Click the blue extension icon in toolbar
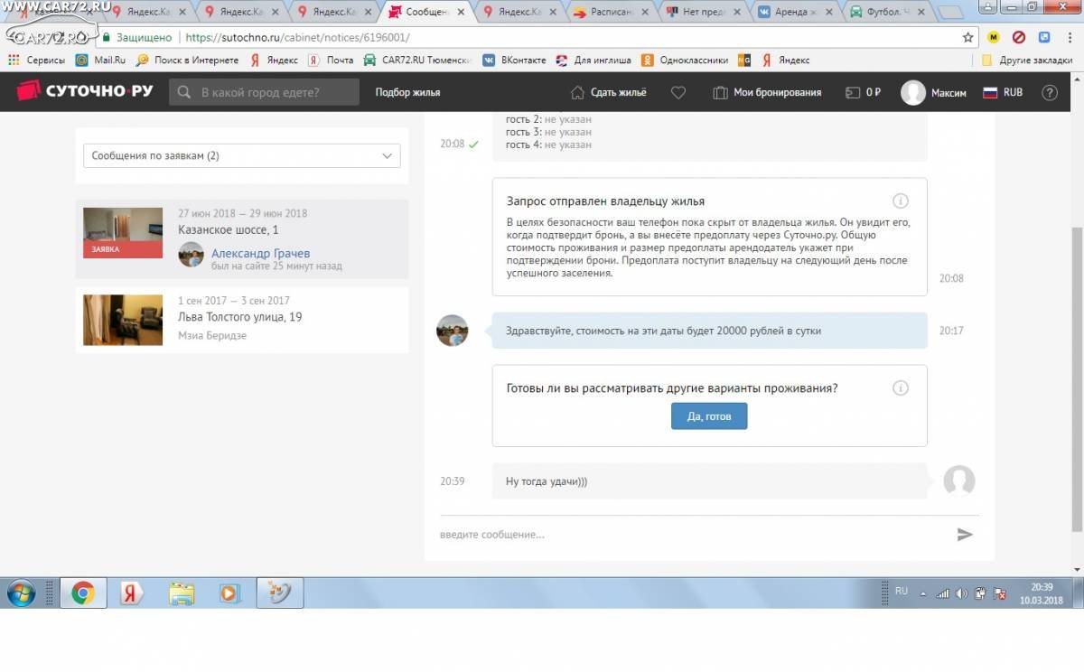 [1044, 38]
